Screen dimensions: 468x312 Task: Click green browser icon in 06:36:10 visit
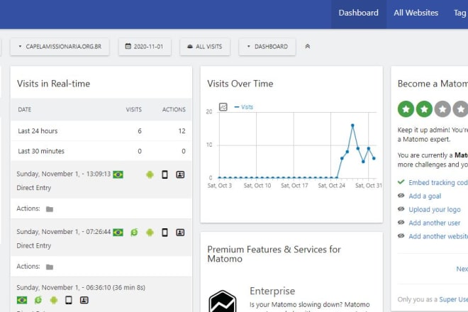(x=38, y=300)
